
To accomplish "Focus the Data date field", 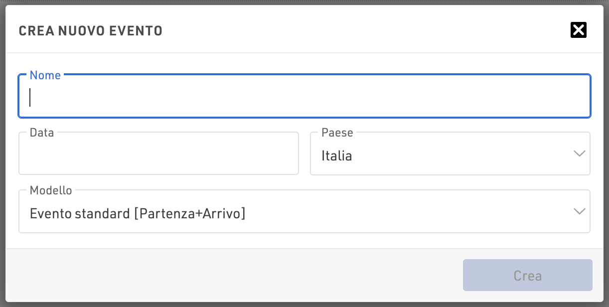I will pyautogui.click(x=158, y=155).
